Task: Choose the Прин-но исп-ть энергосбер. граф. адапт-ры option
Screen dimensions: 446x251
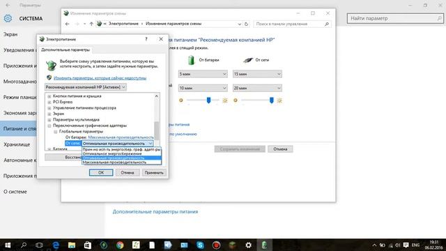Action: 121,149
